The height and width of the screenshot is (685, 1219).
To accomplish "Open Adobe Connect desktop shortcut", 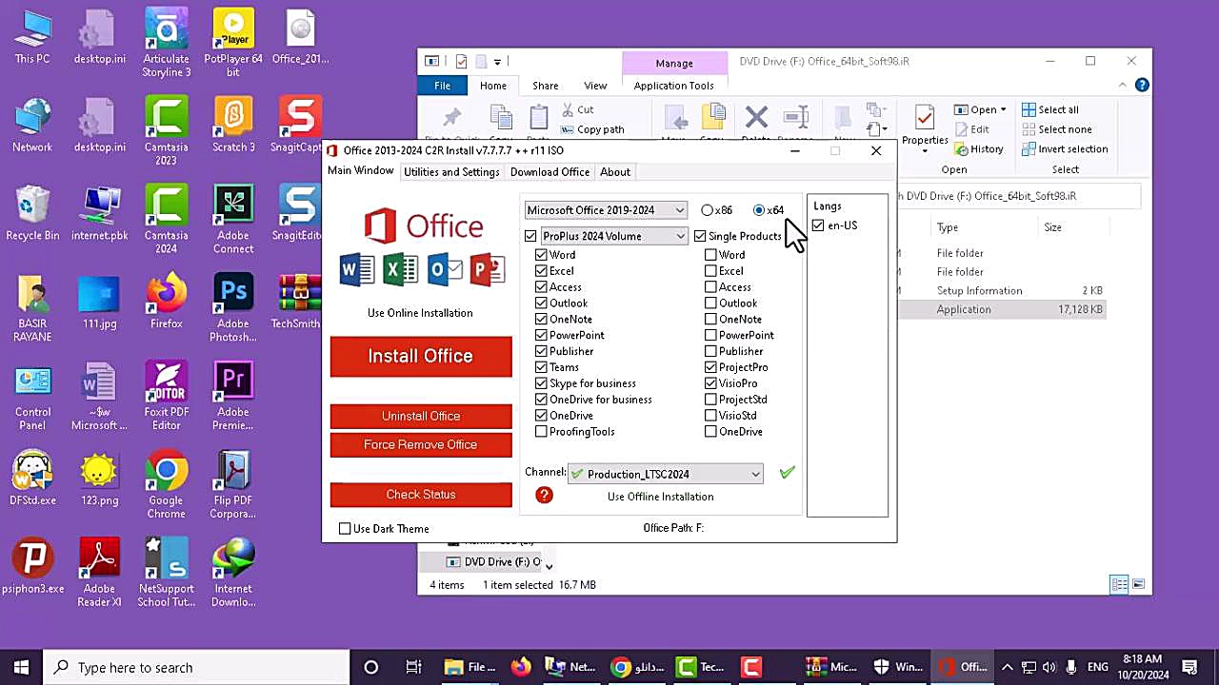I will (x=233, y=220).
